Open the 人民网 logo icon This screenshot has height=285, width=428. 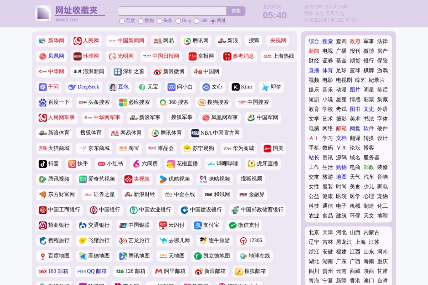77,41
